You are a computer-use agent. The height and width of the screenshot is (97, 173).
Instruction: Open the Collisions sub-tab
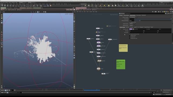[127, 27]
